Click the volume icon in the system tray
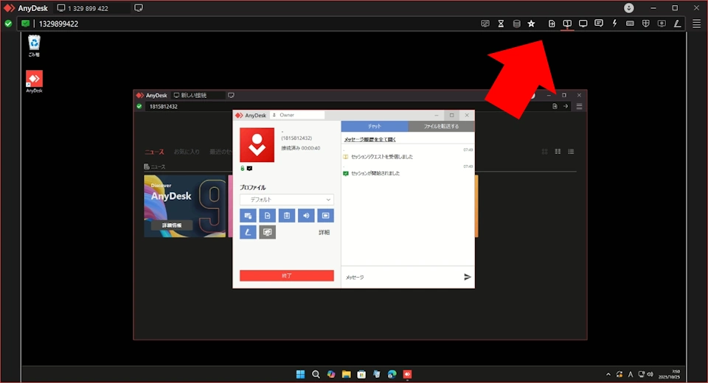708x383 pixels. (x=650, y=374)
